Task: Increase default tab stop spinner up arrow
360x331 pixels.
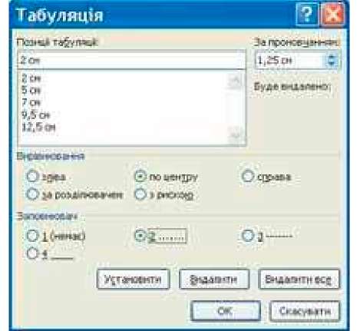Action: coord(332,57)
